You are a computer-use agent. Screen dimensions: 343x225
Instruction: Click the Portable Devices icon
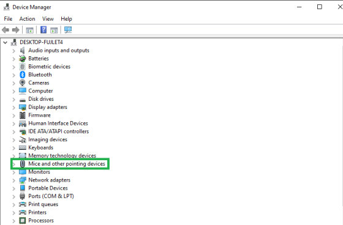pos(22,188)
